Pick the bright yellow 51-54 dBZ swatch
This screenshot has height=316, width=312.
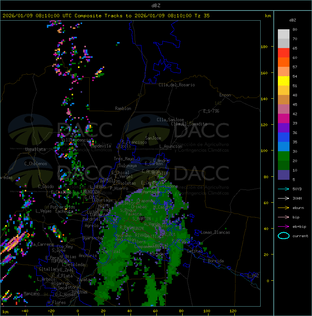(283, 81)
